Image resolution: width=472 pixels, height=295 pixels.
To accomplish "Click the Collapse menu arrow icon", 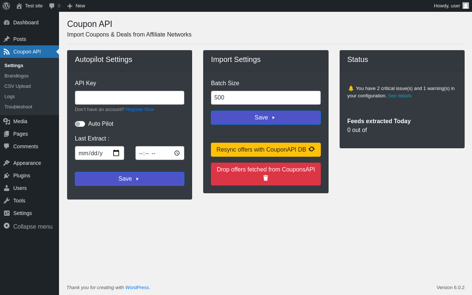I will click(x=7, y=226).
